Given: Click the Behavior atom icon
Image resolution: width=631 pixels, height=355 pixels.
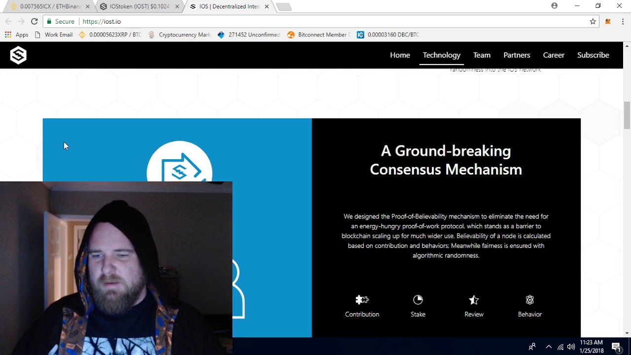Looking at the screenshot, I should pyautogui.click(x=530, y=300).
